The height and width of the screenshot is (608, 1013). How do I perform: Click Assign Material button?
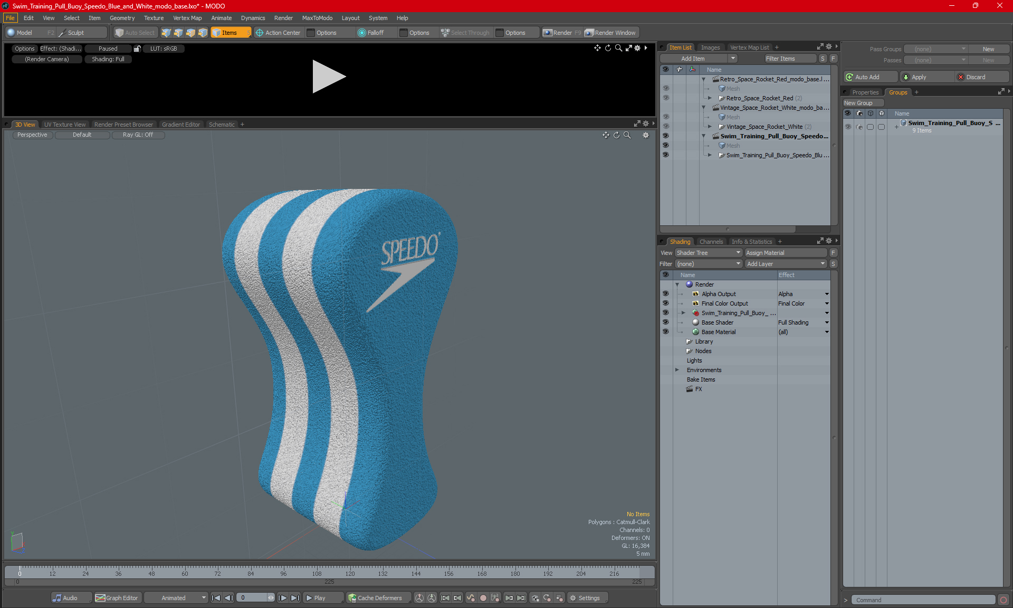(x=786, y=253)
